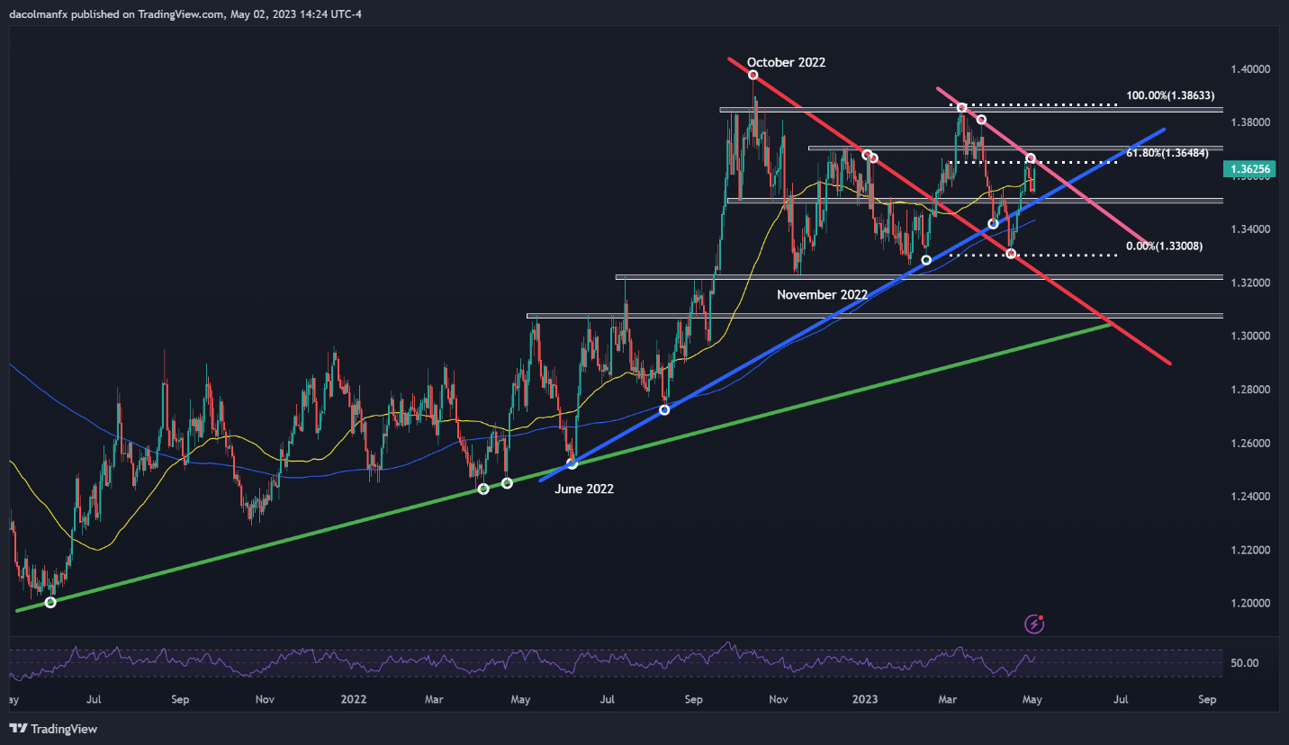Click the '2023' time axis label
This screenshot has width=1289, height=745.
coord(865,699)
